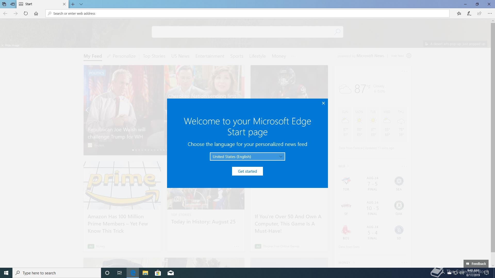Click the address bar search field
The image size is (495, 278).
(247, 13)
